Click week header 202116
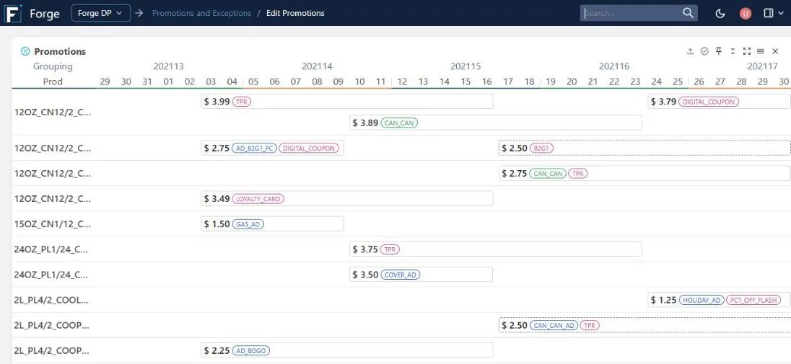The width and height of the screenshot is (791, 364). pyautogui.click(x=614, y=66)
